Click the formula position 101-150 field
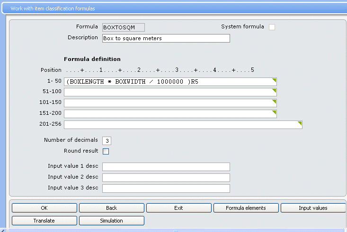Image resolution: width=347 pixels, height=232 pixels. coord(168,103)
